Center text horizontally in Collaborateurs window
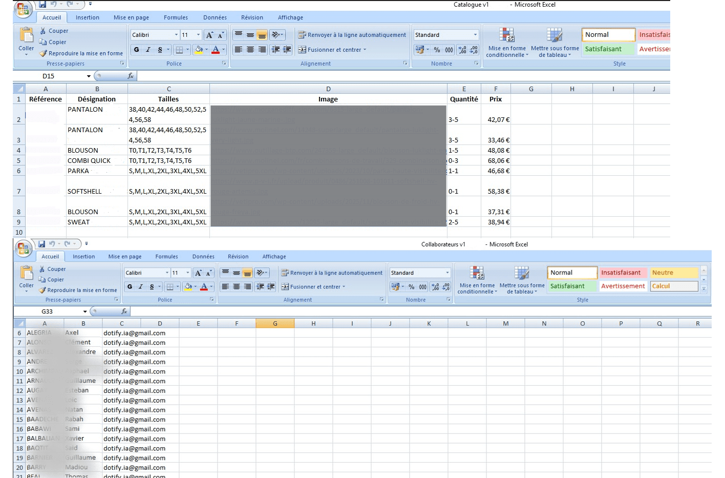This screenshot has width=725, height=478. click(236, 287)
